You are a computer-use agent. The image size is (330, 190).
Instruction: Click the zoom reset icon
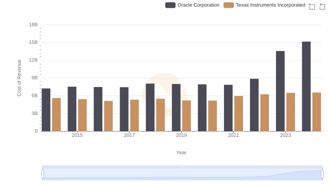click(x=322, y=6)
